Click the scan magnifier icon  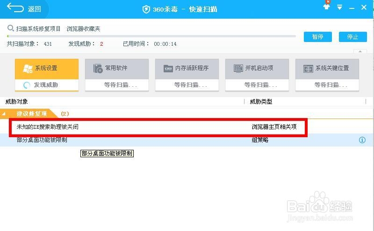click(10, 28)
